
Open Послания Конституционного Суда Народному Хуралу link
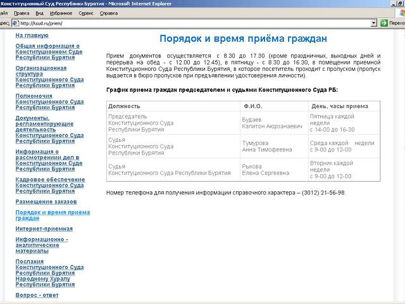pos(49,273)
